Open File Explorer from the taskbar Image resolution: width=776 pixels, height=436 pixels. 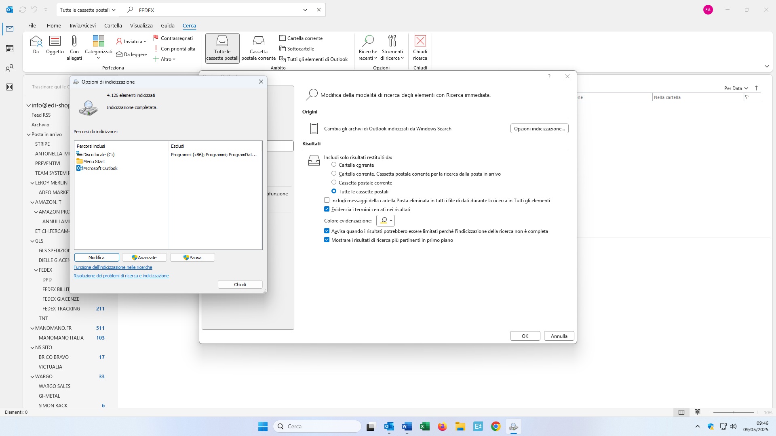[460, 426]
